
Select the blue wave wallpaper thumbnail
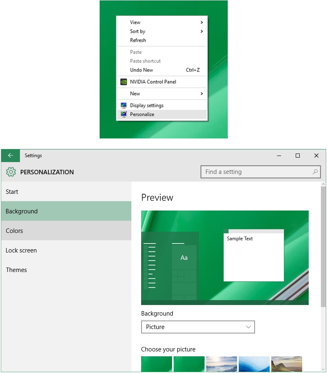pos(254,364)
